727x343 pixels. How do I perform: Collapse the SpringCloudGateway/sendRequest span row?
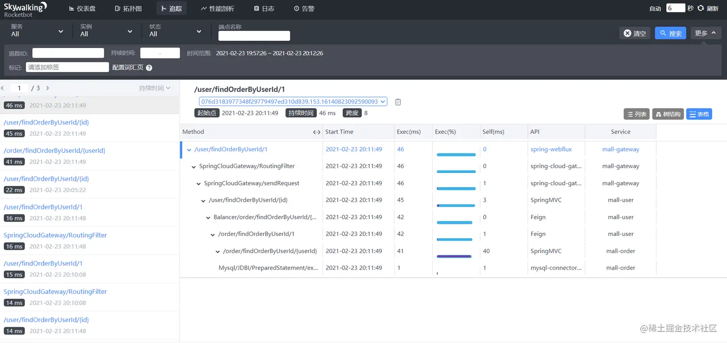[199, 184]
